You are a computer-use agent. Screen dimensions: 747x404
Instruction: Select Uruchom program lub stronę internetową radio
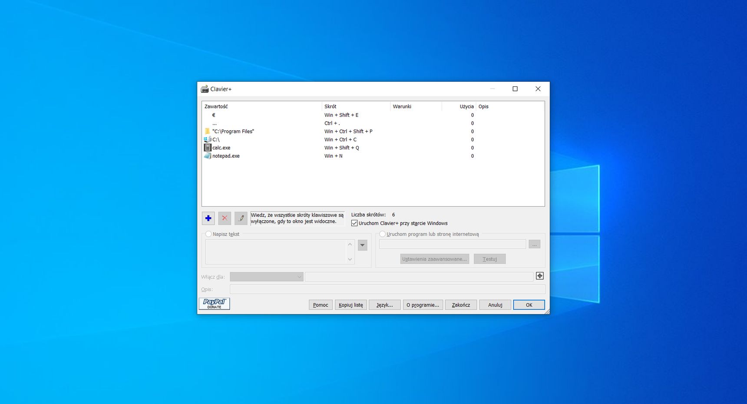383,234
